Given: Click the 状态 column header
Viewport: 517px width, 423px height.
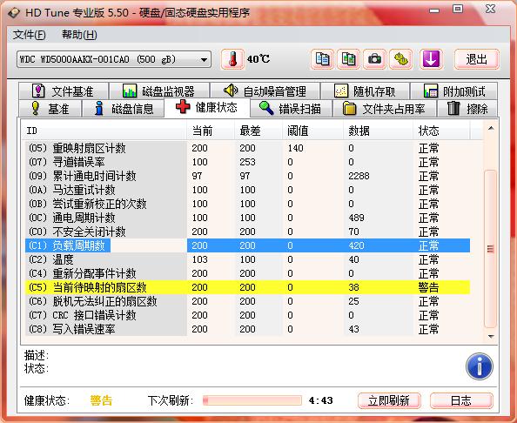Looking at the screenshot, I should [441, 131].
